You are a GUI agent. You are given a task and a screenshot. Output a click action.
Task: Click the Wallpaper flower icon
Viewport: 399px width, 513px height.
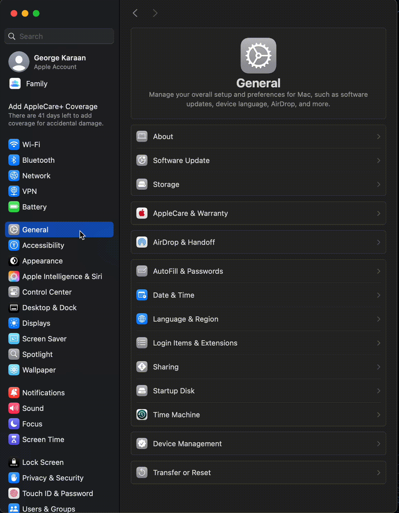tap(14, 370)
